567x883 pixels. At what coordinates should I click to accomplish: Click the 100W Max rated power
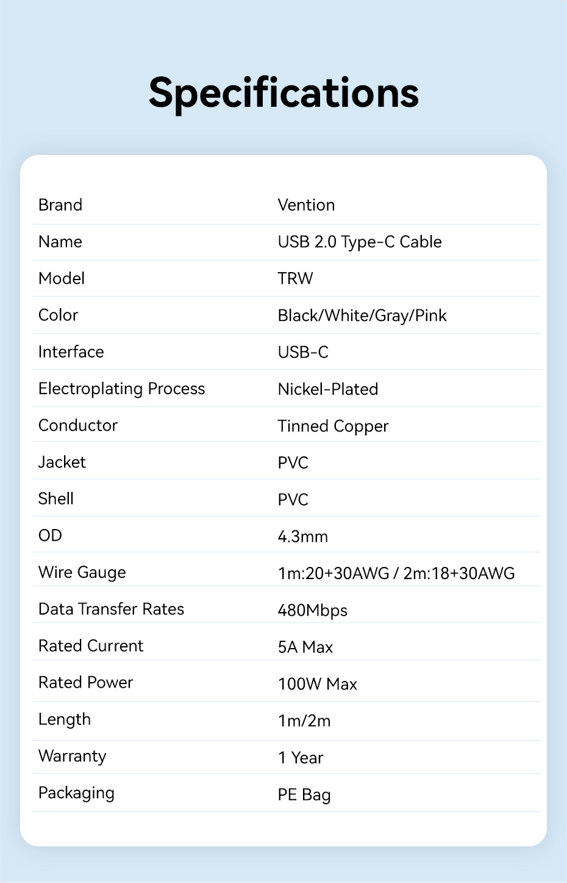pos(318,685)
